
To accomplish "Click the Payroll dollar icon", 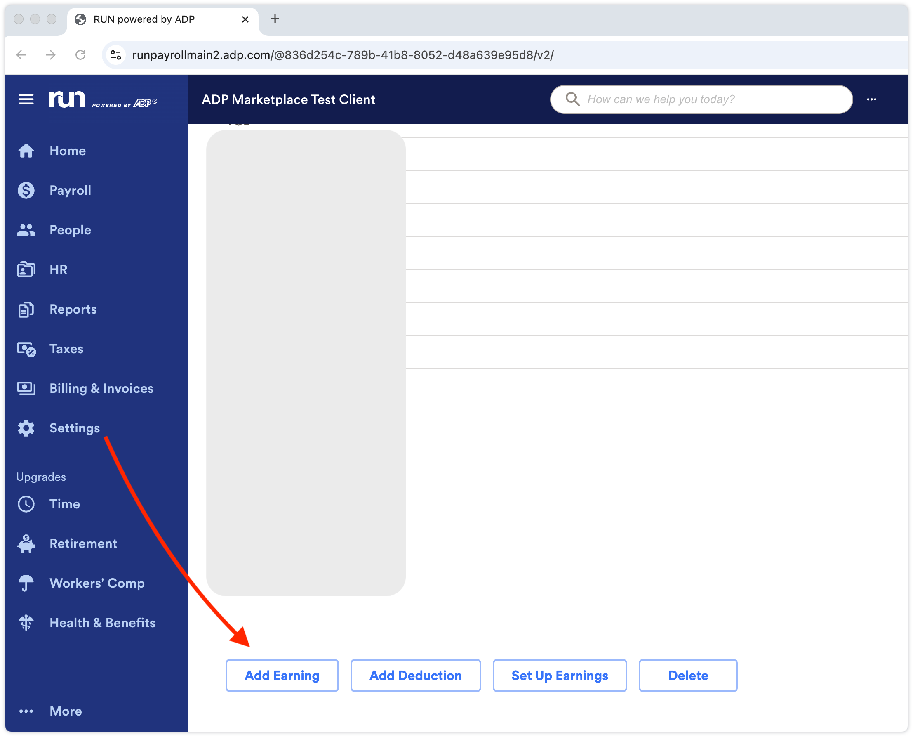I will [26, 190].
